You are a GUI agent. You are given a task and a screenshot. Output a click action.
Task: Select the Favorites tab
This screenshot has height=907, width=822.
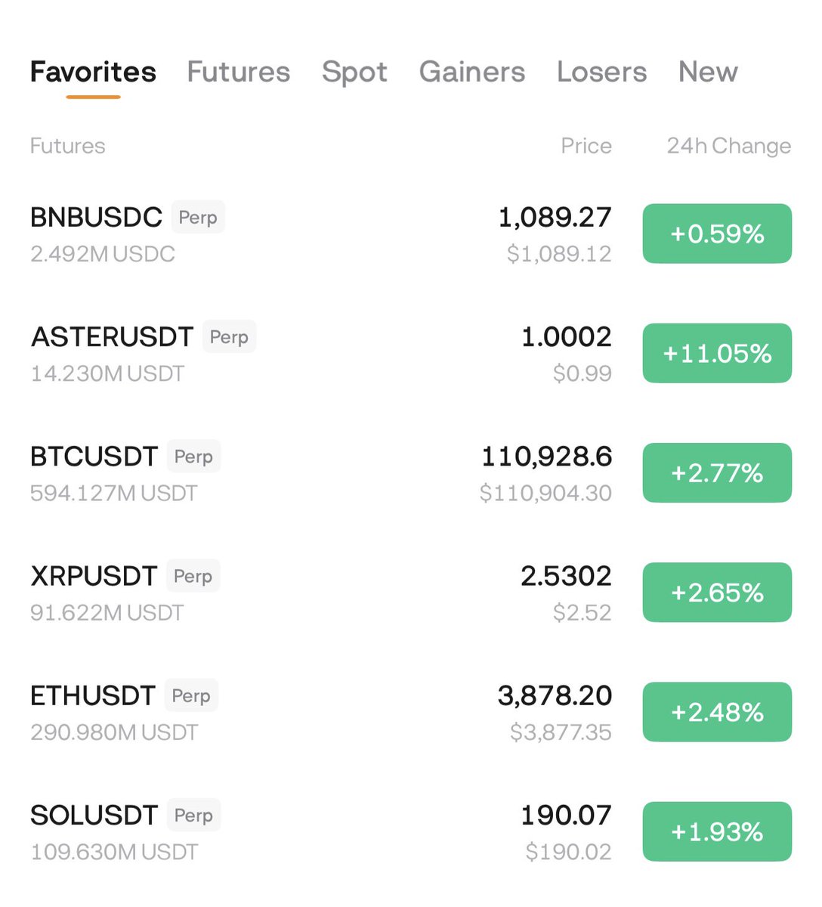[93, 72]
